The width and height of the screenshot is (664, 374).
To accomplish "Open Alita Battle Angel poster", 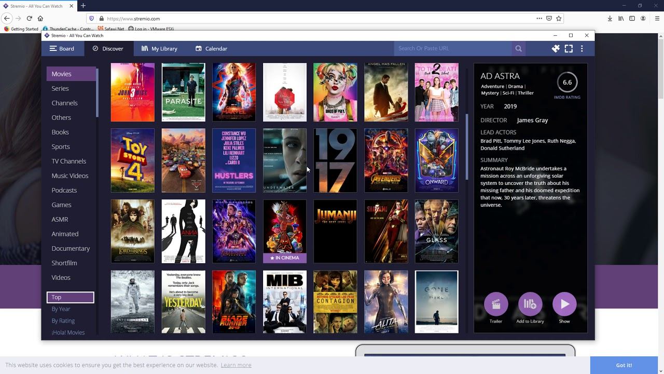I will coord(386,302).
